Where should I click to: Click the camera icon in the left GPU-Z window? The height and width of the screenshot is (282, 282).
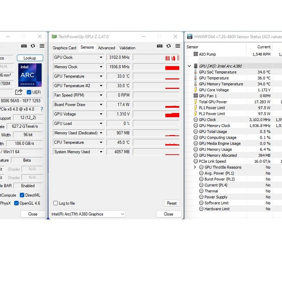coord(24,46)
